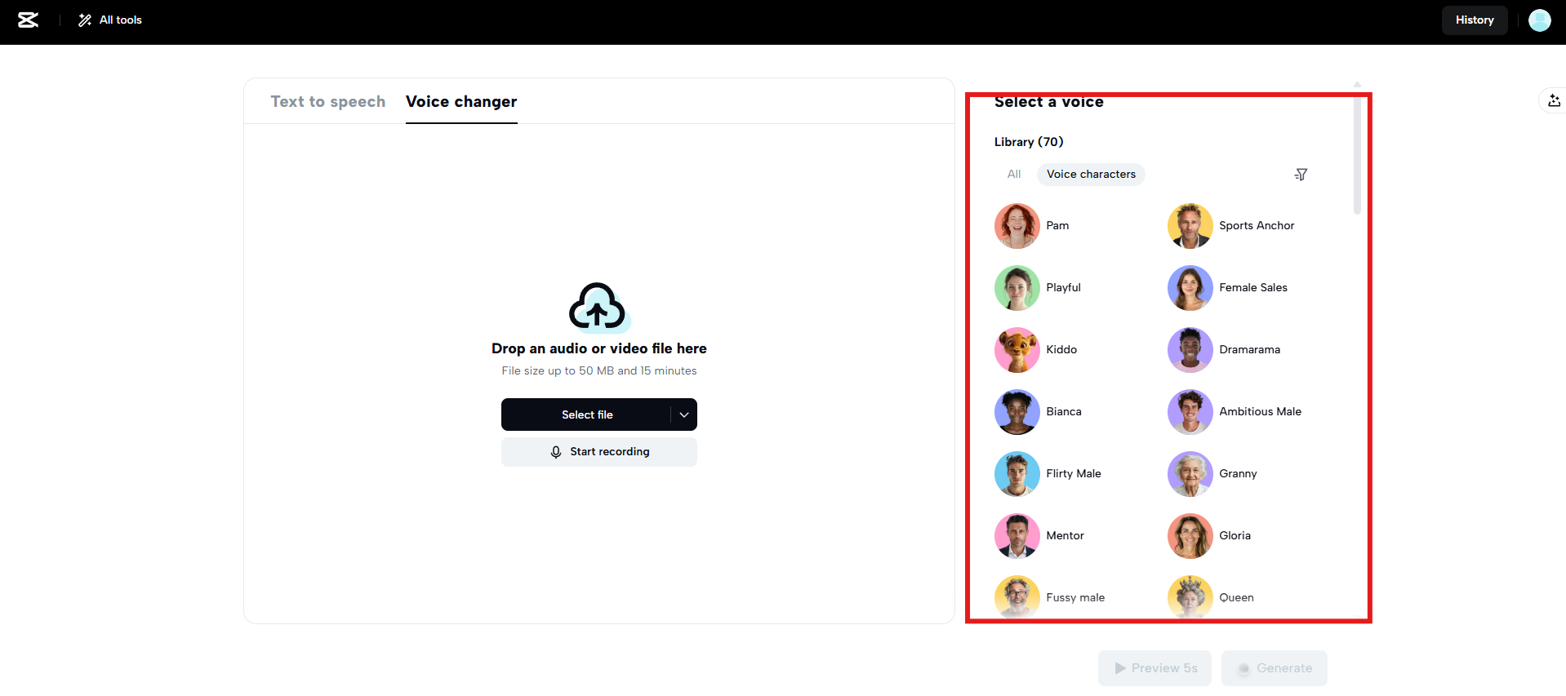Click Start recording
Screen dimensions: 1566x696
pos(599,452)
